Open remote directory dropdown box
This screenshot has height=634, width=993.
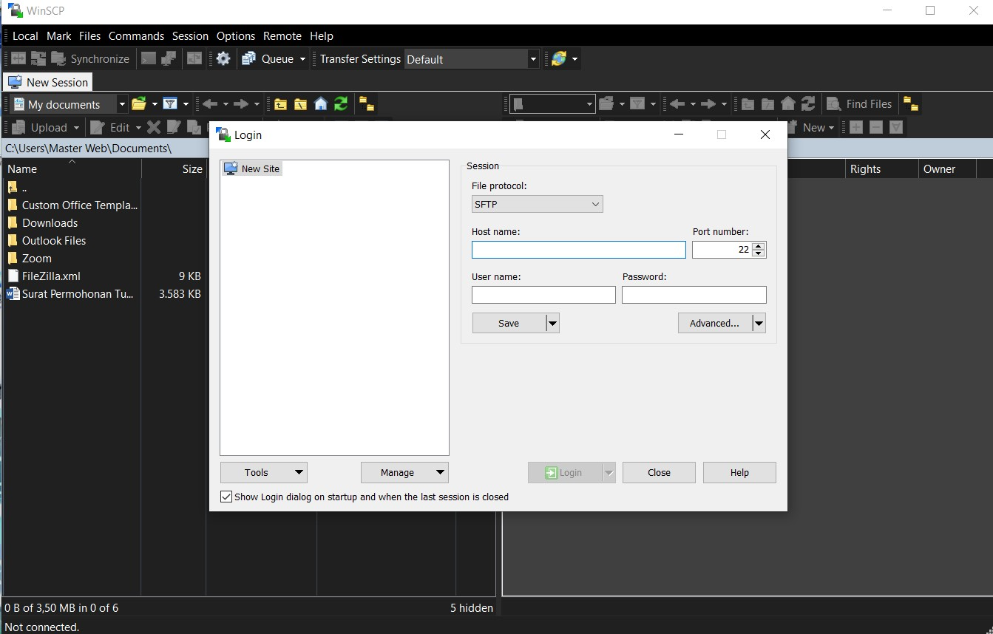553,104
